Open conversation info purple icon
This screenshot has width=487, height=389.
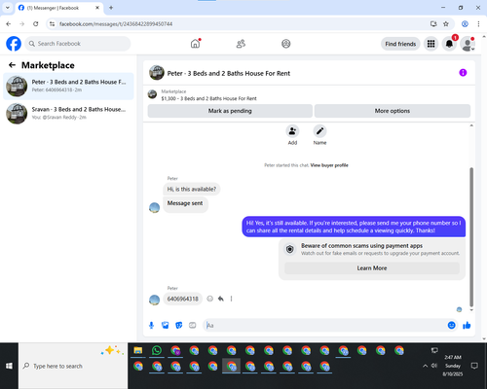463,73
